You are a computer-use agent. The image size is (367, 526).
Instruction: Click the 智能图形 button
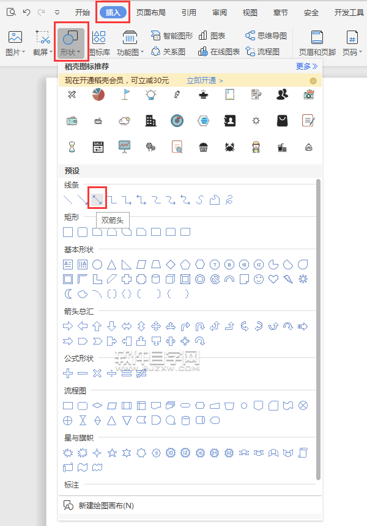172,36
